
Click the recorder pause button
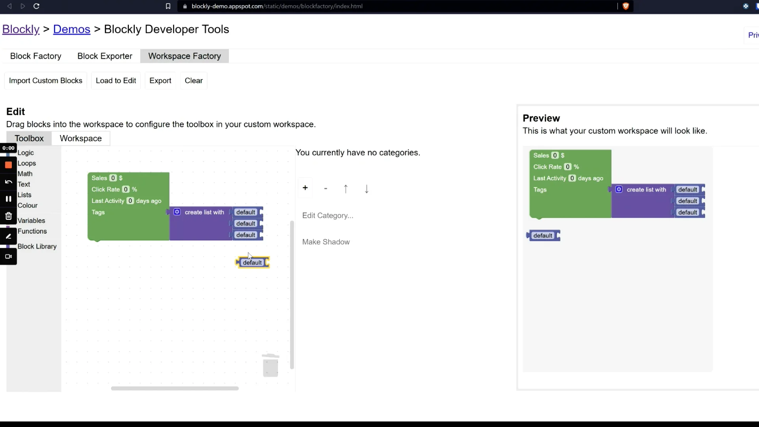(8, 199)
